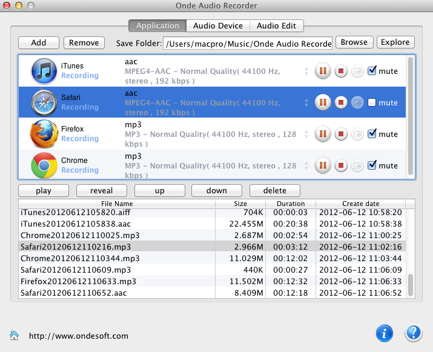Image resolution: width=433 pixels, height=352 pixels.
Task: Enable mute for Safari
Action: [x=372, y=102]
